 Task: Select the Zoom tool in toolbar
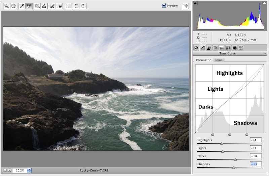6,6
